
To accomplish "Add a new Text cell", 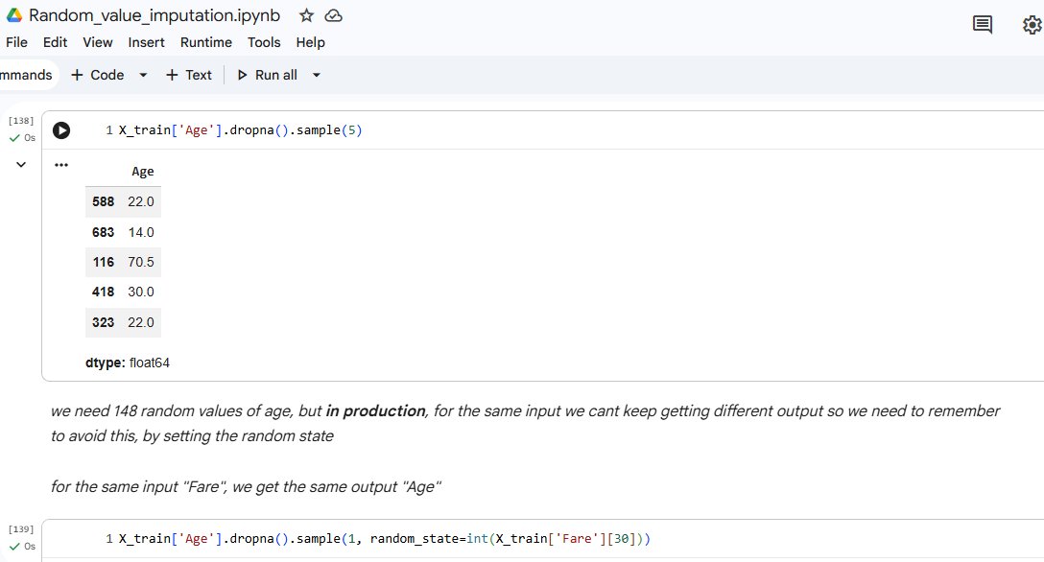I will click(x=189, y=75).
